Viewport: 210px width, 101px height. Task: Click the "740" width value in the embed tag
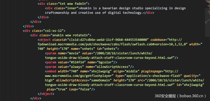coord(74,71)
